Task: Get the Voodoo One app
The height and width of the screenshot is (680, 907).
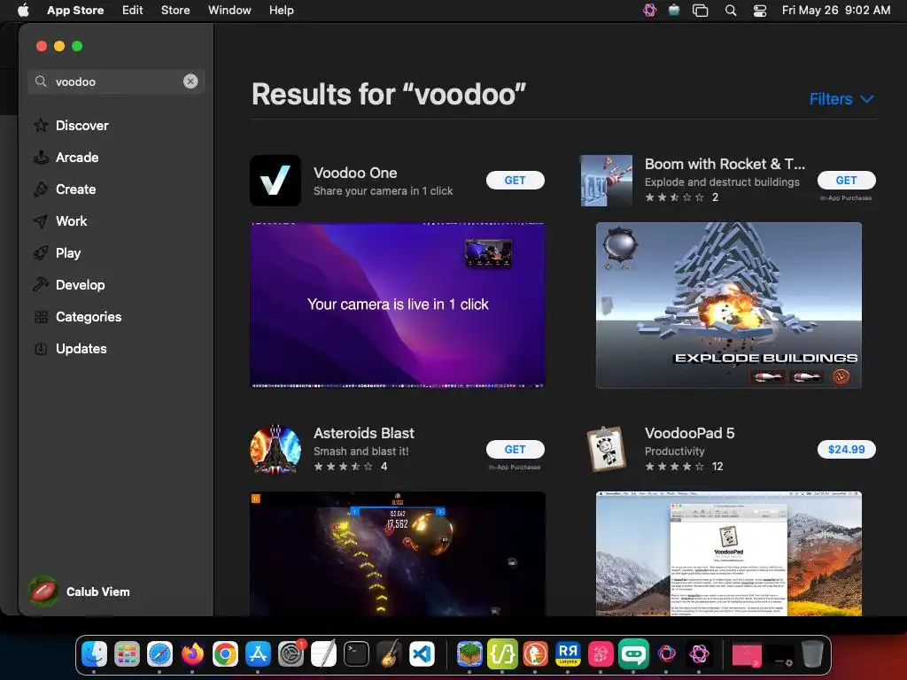Action: click(x=515, y=181)
